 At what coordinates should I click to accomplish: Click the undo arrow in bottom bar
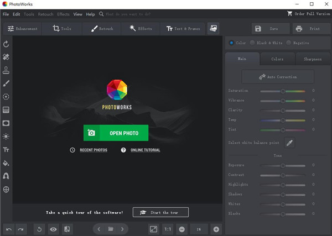pyautogui.click(x=9, y=229)
